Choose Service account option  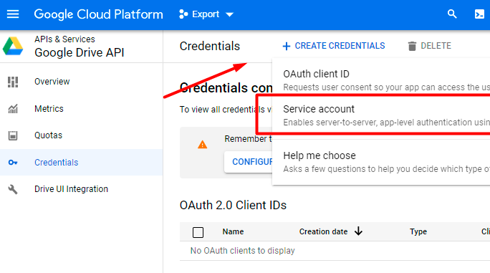tap(381, 115)
